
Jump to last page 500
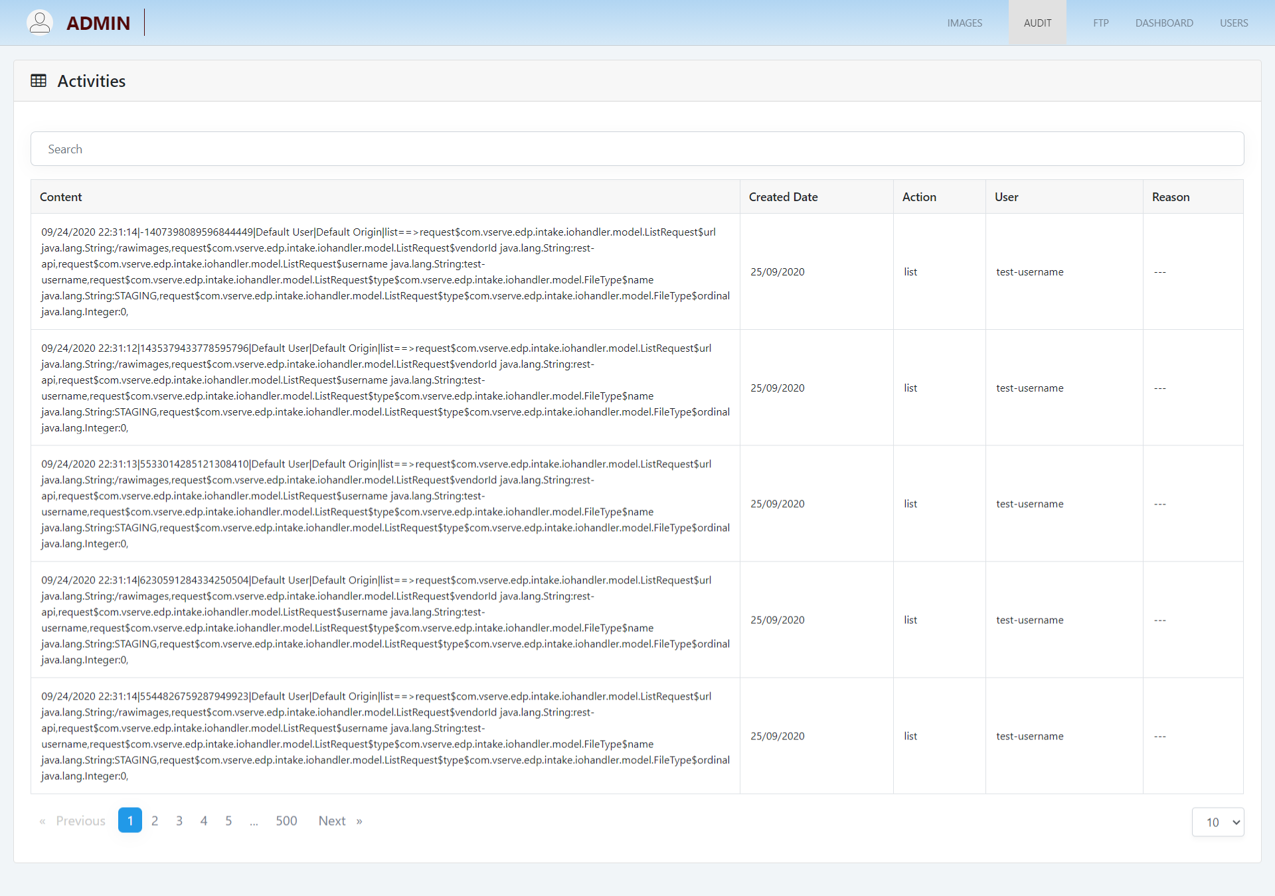pyautogui.click(x=286, y=821)
